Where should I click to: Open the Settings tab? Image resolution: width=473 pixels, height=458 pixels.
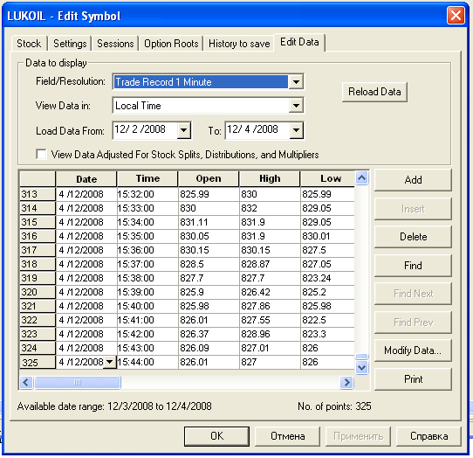70,44
